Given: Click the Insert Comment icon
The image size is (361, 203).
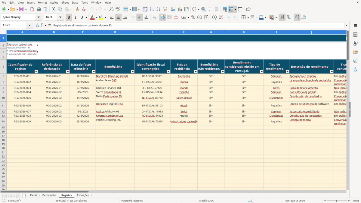Looking at the screenshot, I should click(x=210, y=9).
